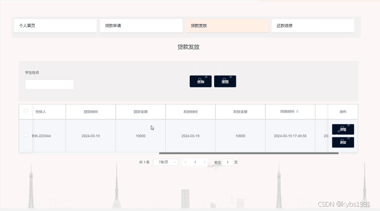Image resolution: width=380 pixels, height=211 pixels.
Task: Click the 共 1 条 total count text
Action: pos(144,162)
